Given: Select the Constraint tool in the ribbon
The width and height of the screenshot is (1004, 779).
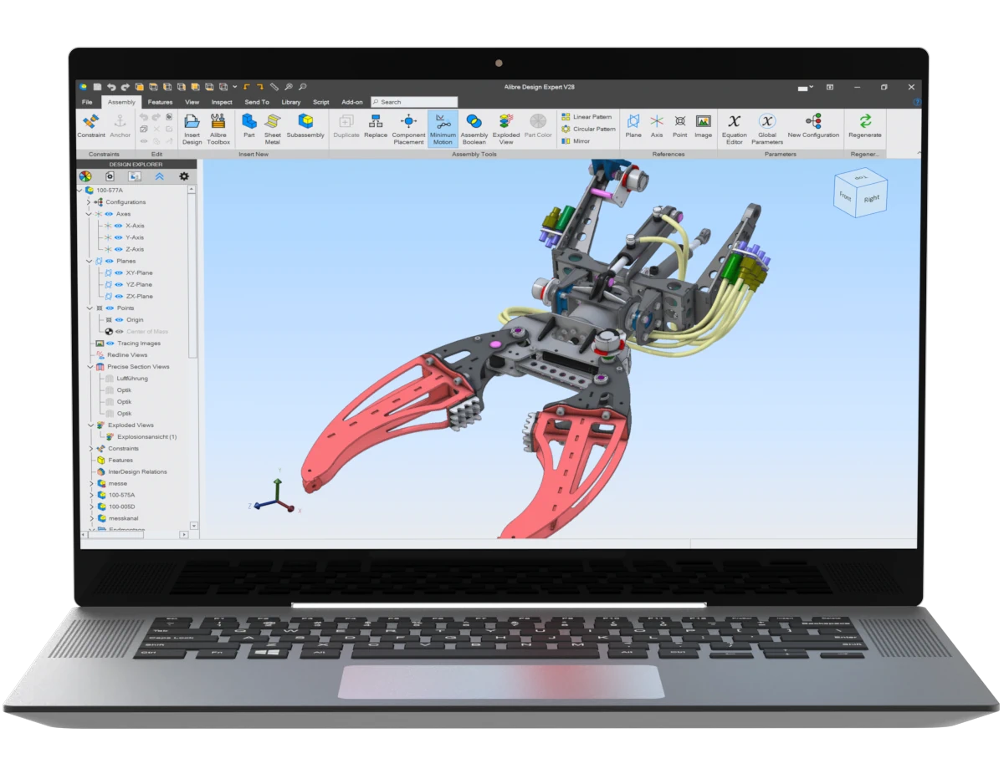Looking at the screenshot, I should 91,124.
